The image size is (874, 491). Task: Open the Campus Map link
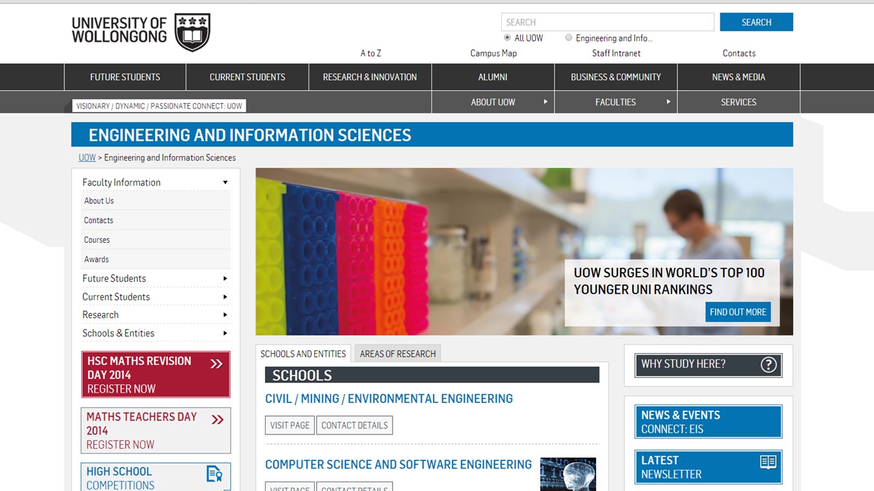(x=494, y=53)
